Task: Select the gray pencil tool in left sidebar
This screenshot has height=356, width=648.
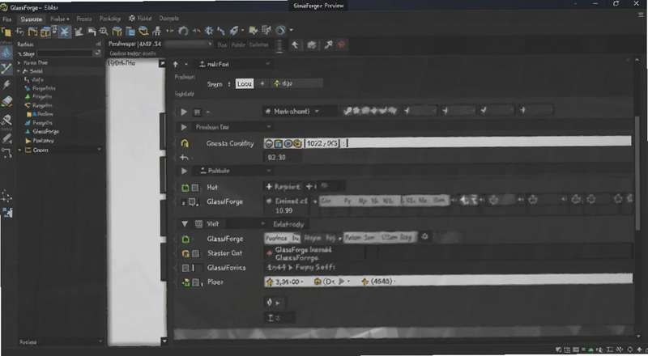Action: (x=6, y=138)
